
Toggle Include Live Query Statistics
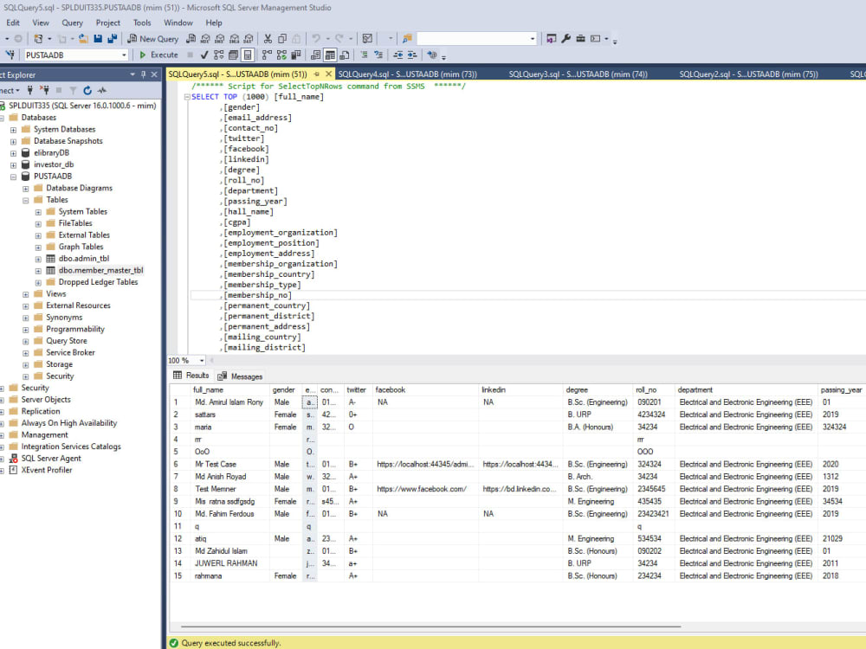(281, 55)
